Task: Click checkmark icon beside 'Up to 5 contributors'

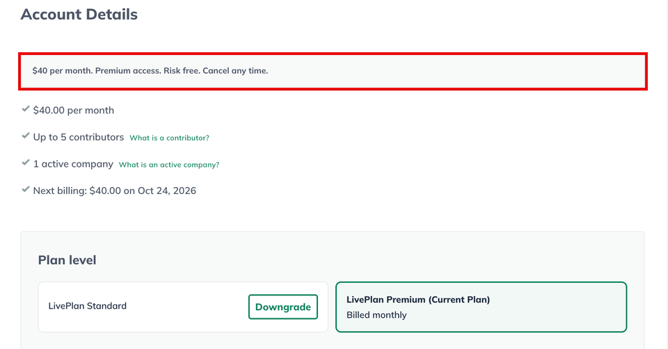Action: (26, 136)
